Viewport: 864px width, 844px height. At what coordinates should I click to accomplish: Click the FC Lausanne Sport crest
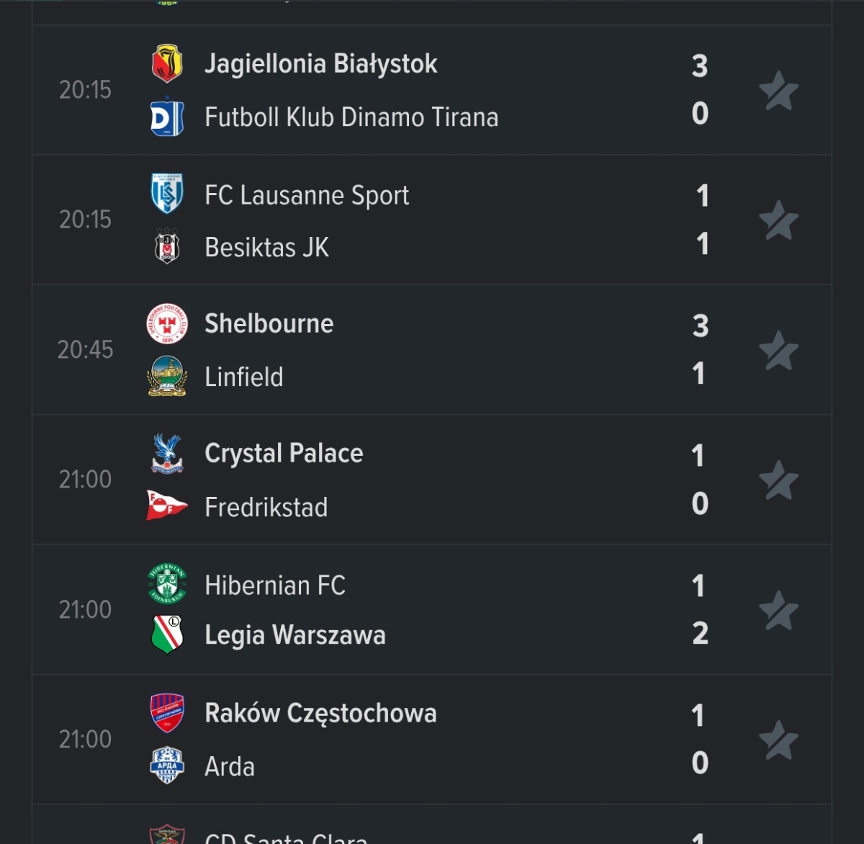coord(167,194)
